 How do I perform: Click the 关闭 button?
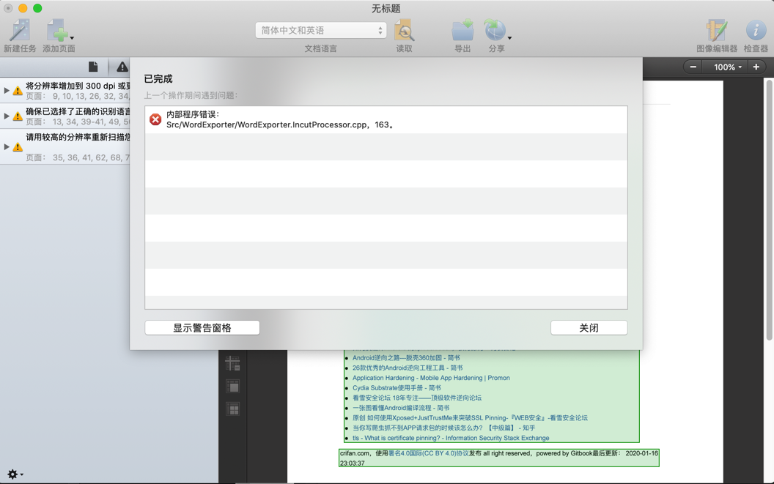(x=589, y=327)
